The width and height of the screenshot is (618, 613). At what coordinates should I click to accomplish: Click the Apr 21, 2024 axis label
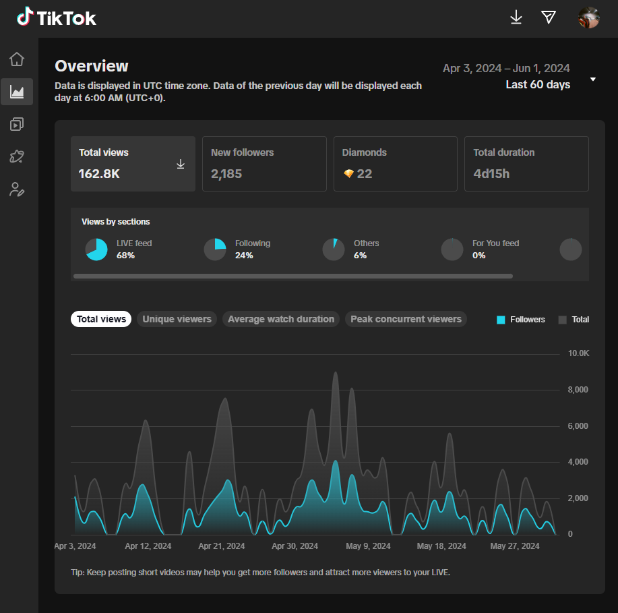point(222,546)
